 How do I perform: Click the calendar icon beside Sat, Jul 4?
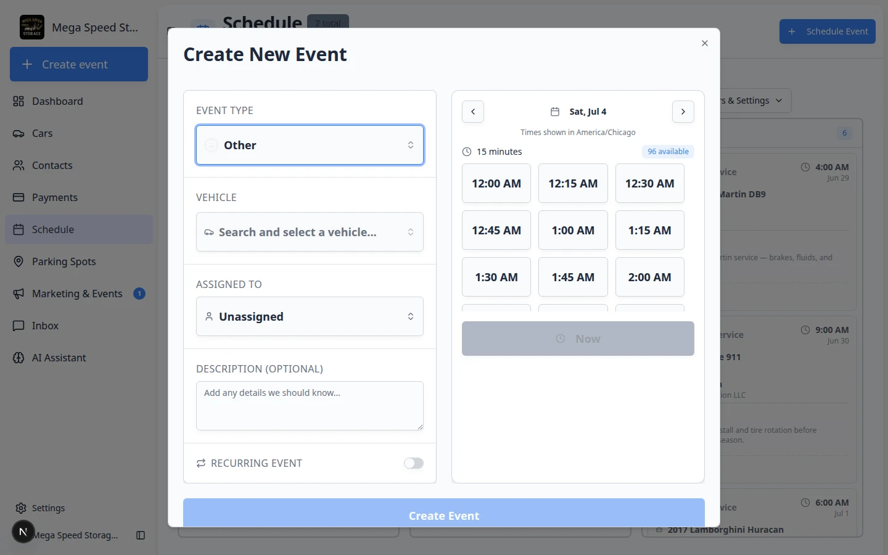pyautogui.click(x=555, y=112)
